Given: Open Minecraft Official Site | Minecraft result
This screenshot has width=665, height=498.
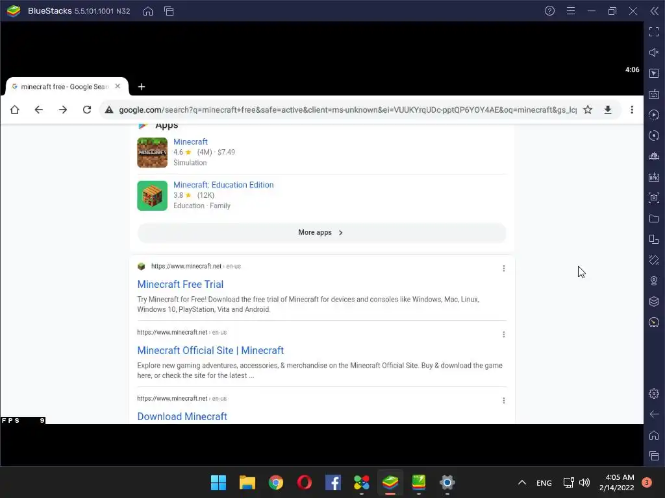Looking at the screenshot, I should (x=210, y=351).
